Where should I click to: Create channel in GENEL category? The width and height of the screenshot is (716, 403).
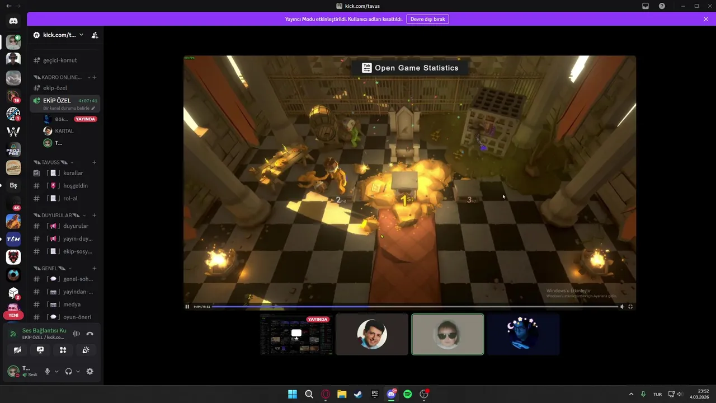click(x=95, y=269)
